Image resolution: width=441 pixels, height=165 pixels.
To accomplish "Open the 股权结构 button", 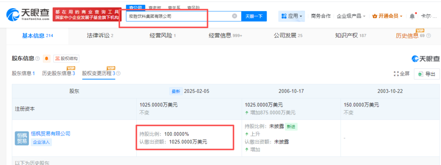I will [67, 58].
